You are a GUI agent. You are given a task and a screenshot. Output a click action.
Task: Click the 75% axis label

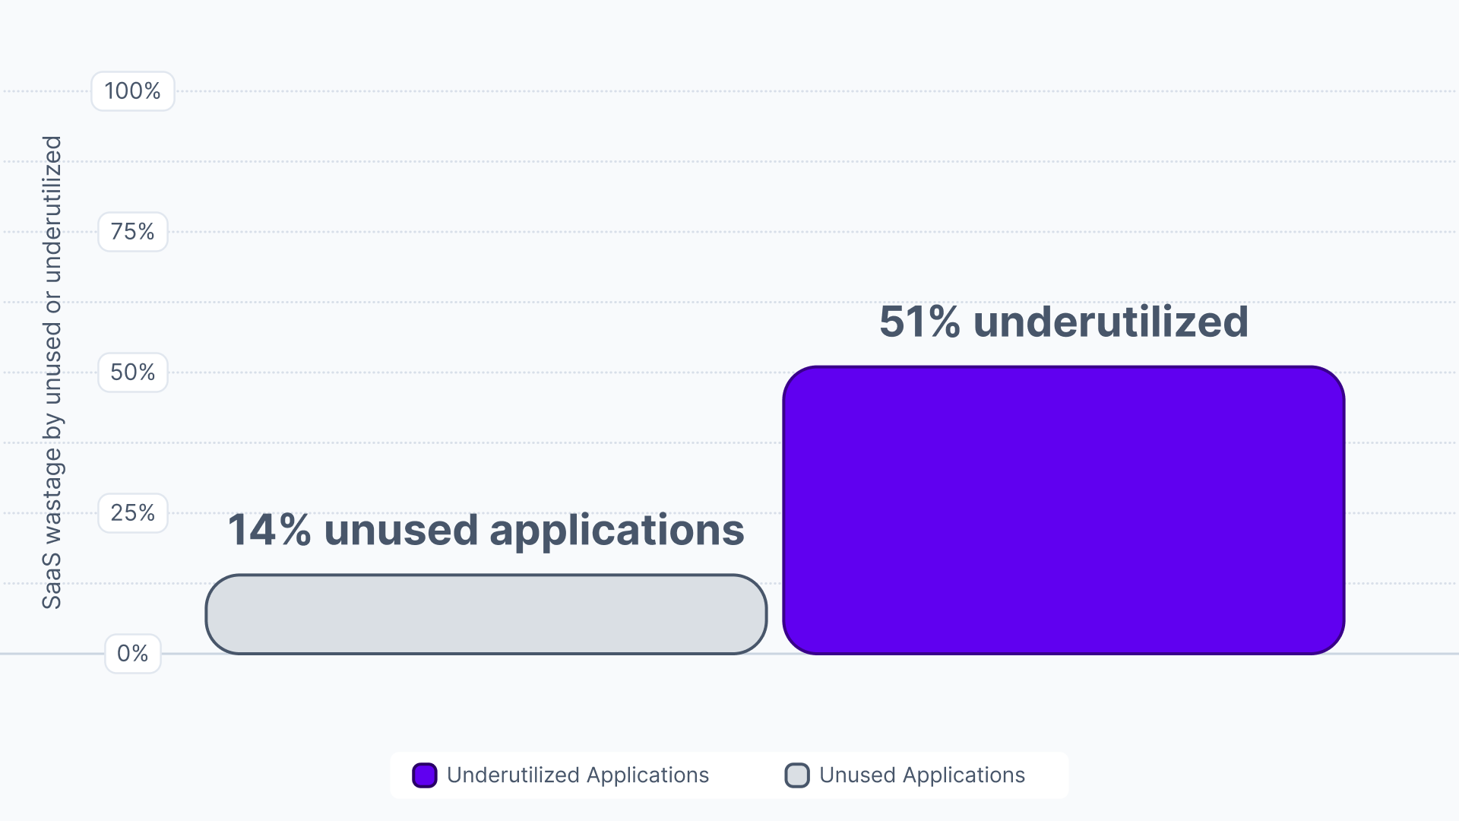coord(133,232)
